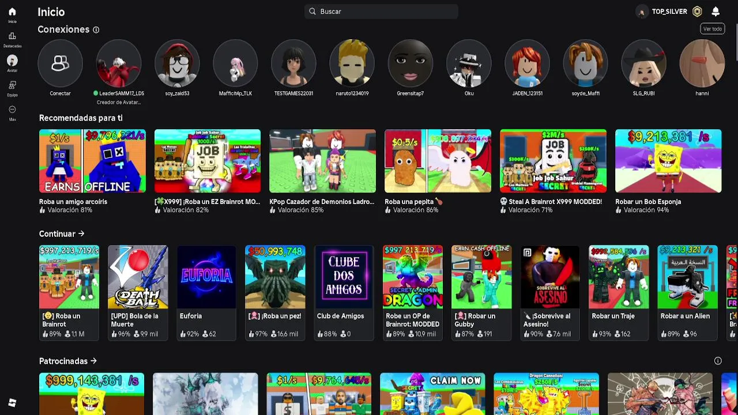This screenshot has height=415, width=738.
Task: Open soyde_Maffi friend avatar
Action: [x=585, y=63]
